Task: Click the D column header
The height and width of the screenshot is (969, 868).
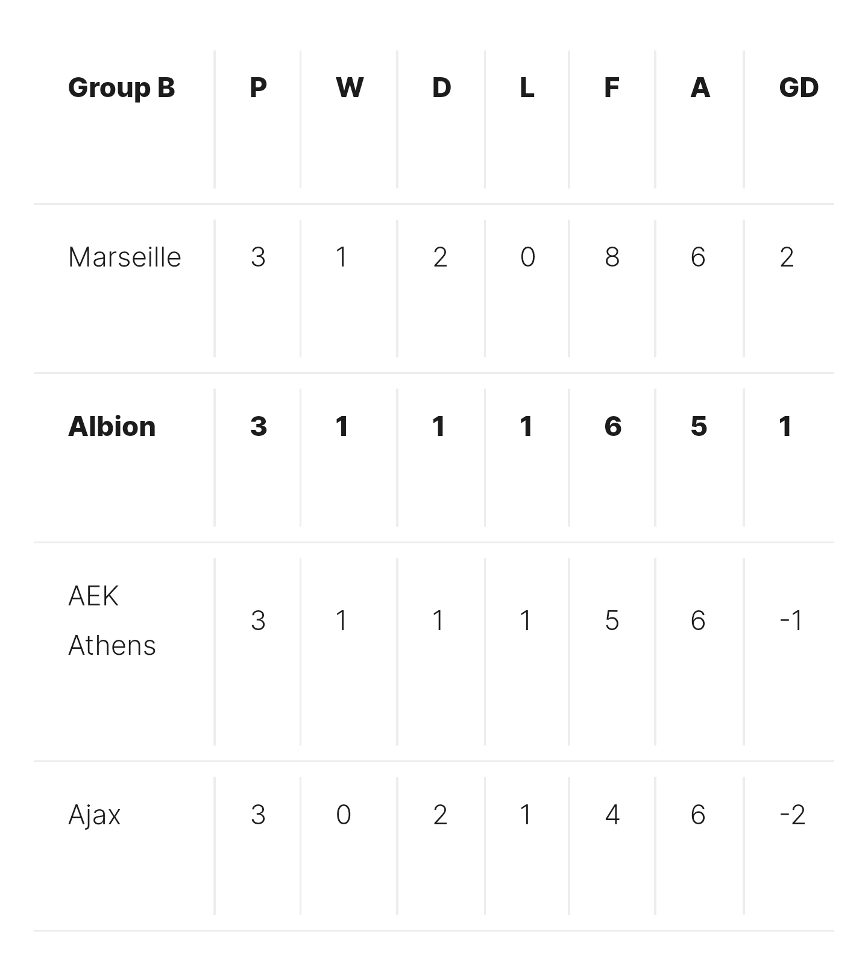Action: [442, 88]
